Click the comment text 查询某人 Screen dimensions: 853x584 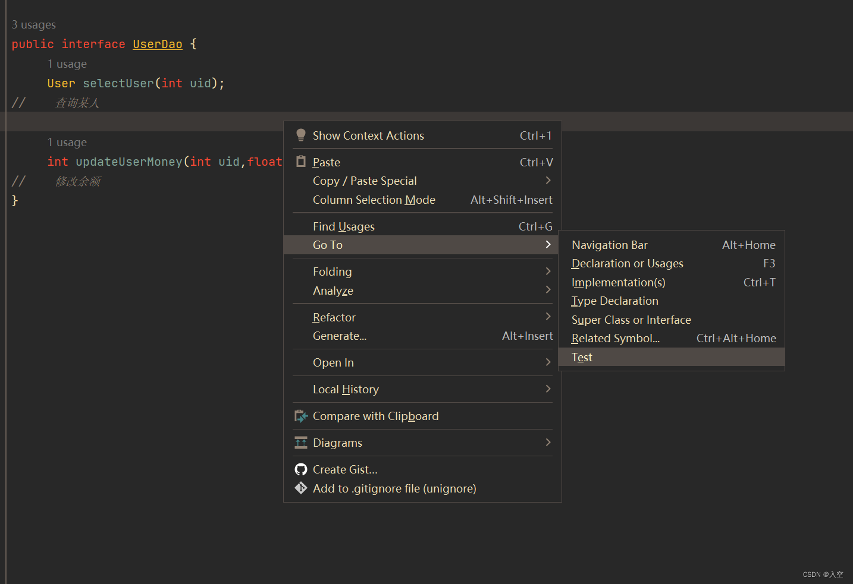[77, 103]
